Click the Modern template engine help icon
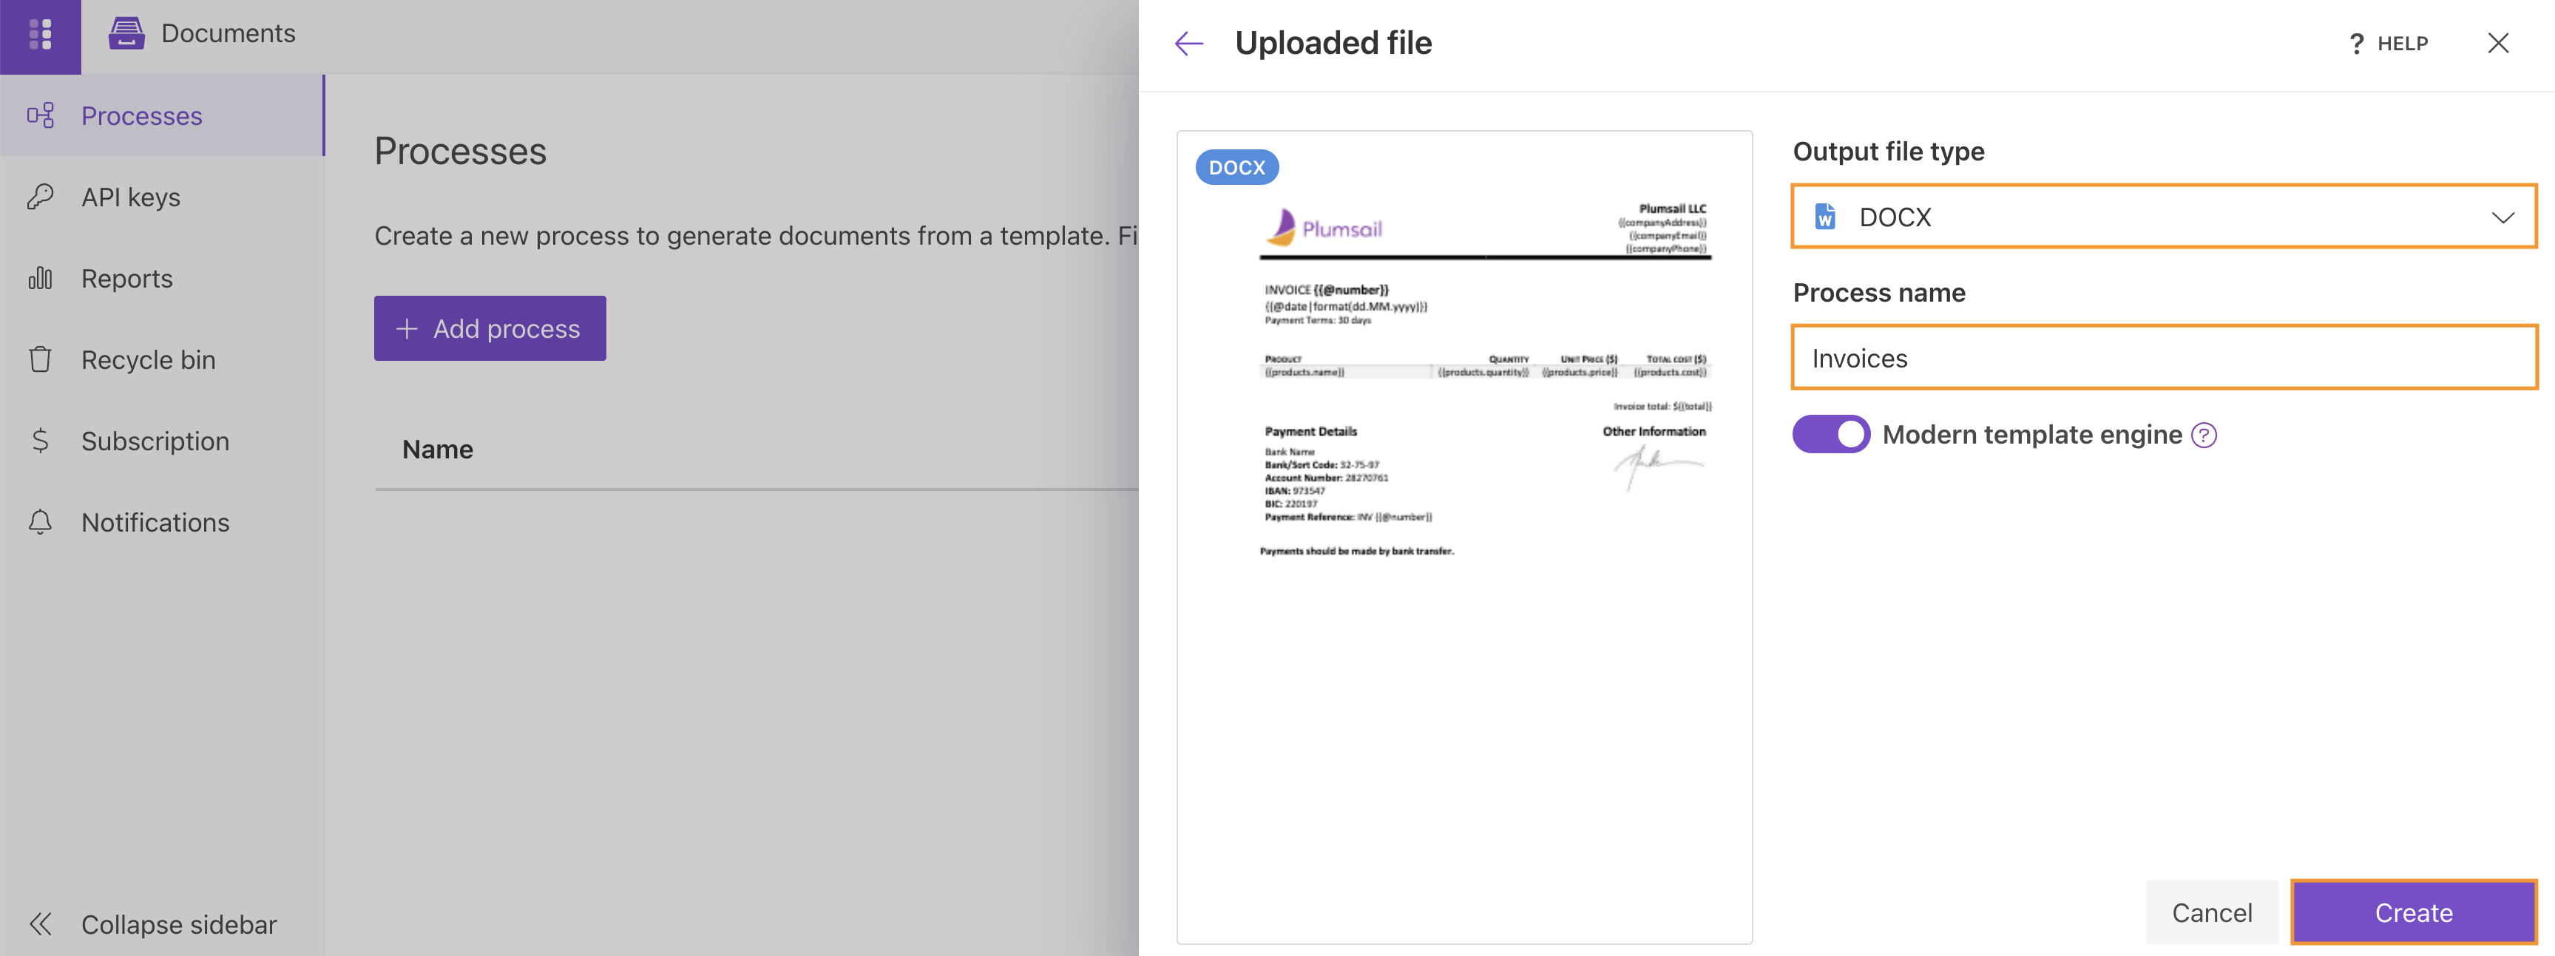This screenshot has height=956, width=2555. click(2204, 435)
